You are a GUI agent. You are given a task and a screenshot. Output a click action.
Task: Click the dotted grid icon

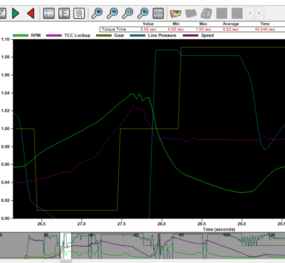coord(79,13)
